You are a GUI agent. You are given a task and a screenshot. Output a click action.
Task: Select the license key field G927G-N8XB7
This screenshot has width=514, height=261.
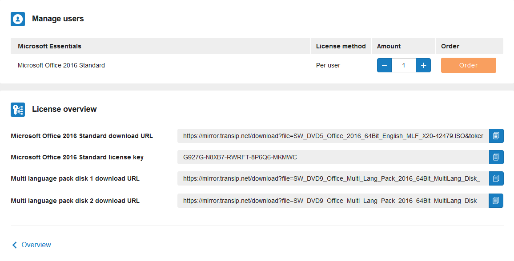coord(333,157)
